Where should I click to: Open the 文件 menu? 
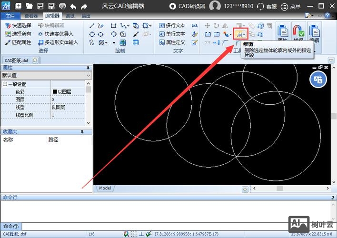(10, 16)
